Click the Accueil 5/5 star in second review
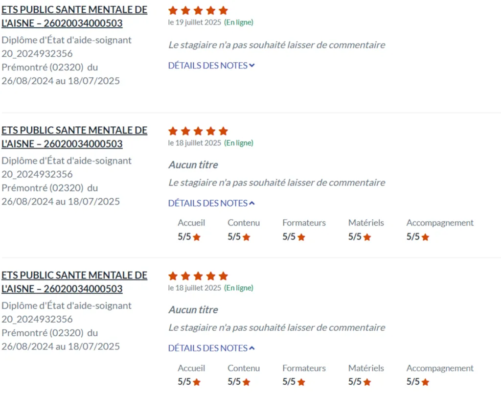Screen dimensions: 501x395 point(197,237)
